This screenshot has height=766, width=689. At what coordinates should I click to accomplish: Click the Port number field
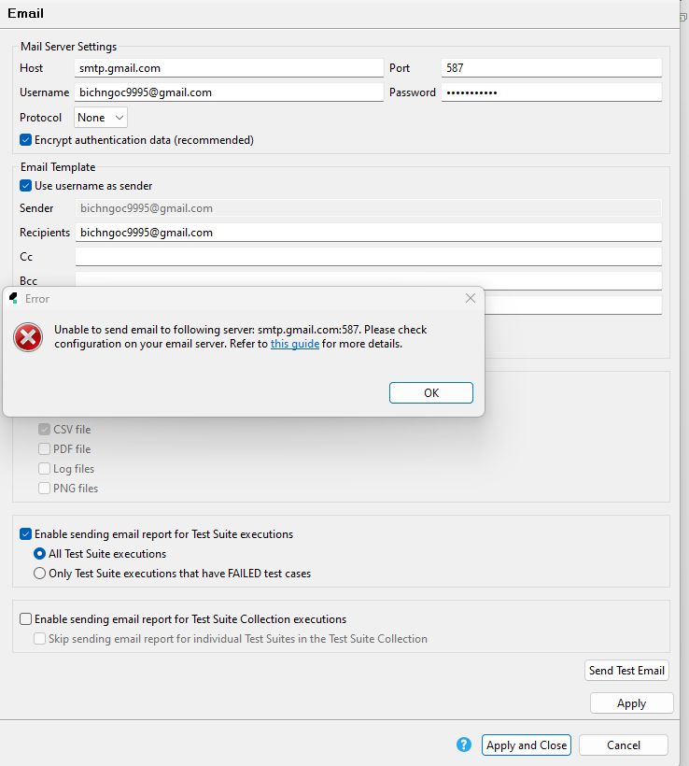pos(551,68)
